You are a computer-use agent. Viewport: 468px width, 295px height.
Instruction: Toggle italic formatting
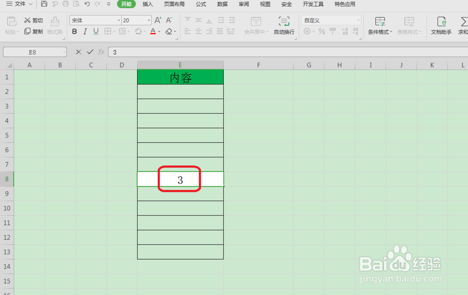(85, 31)
